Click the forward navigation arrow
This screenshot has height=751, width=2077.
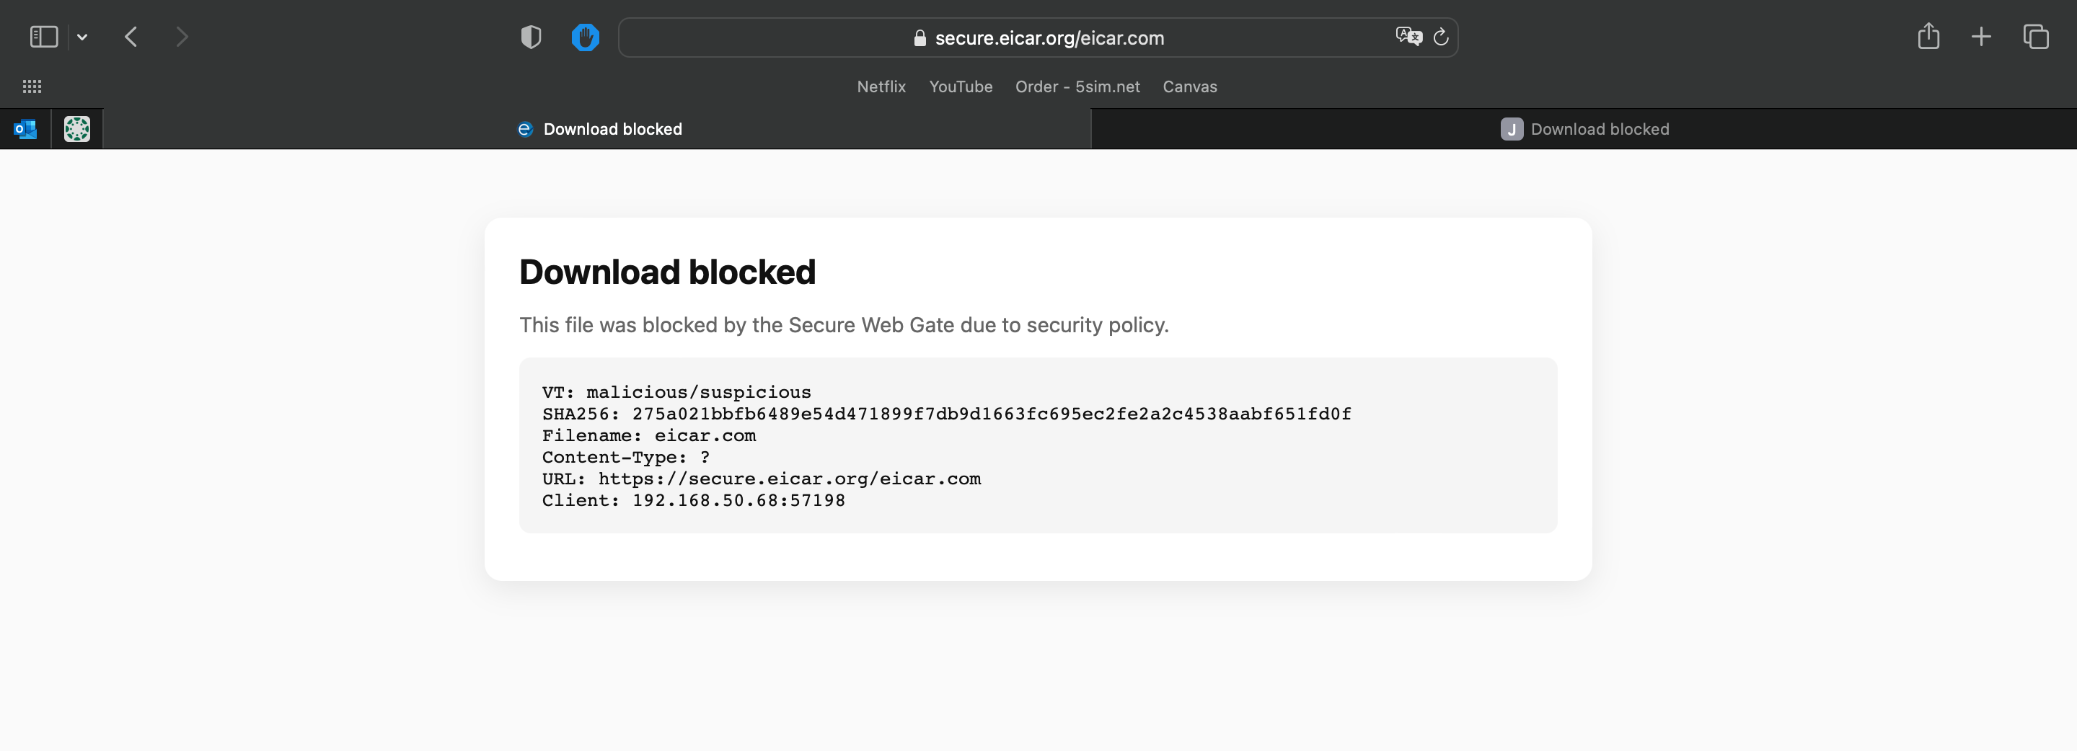[182, 36]
